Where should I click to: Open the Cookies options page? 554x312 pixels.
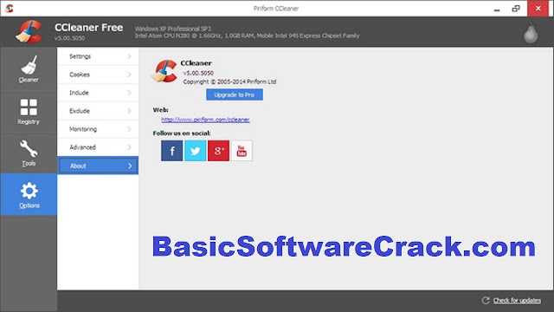coord(98,75)
